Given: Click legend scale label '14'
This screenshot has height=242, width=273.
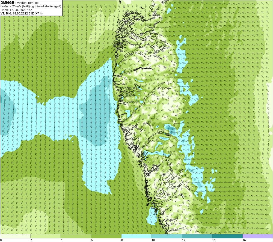Looking at the screenshot, I should tap(214, 240).
